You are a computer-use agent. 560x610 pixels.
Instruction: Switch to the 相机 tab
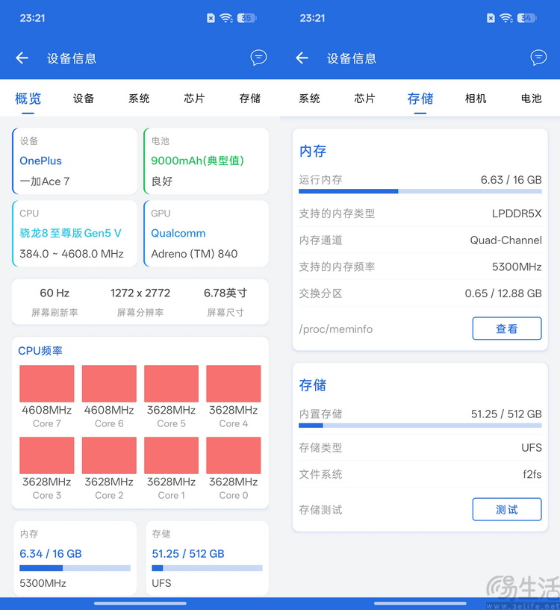pyautogui.click(x=476, y=99)
